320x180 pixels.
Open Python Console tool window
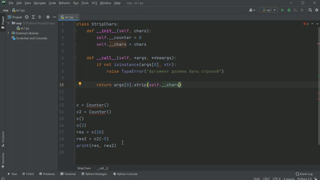click(125, 174)
